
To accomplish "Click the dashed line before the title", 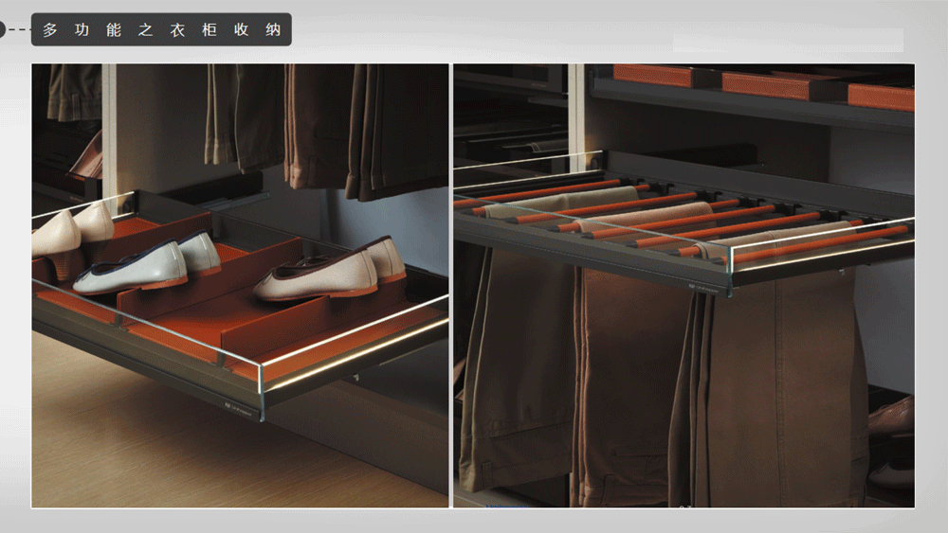I will (x=19, y=30).
